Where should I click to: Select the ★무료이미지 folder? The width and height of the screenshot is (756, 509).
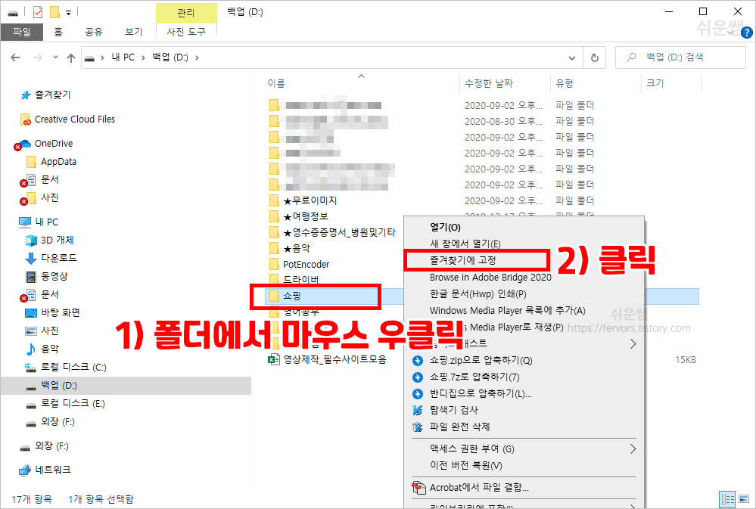tap(310, 200)
